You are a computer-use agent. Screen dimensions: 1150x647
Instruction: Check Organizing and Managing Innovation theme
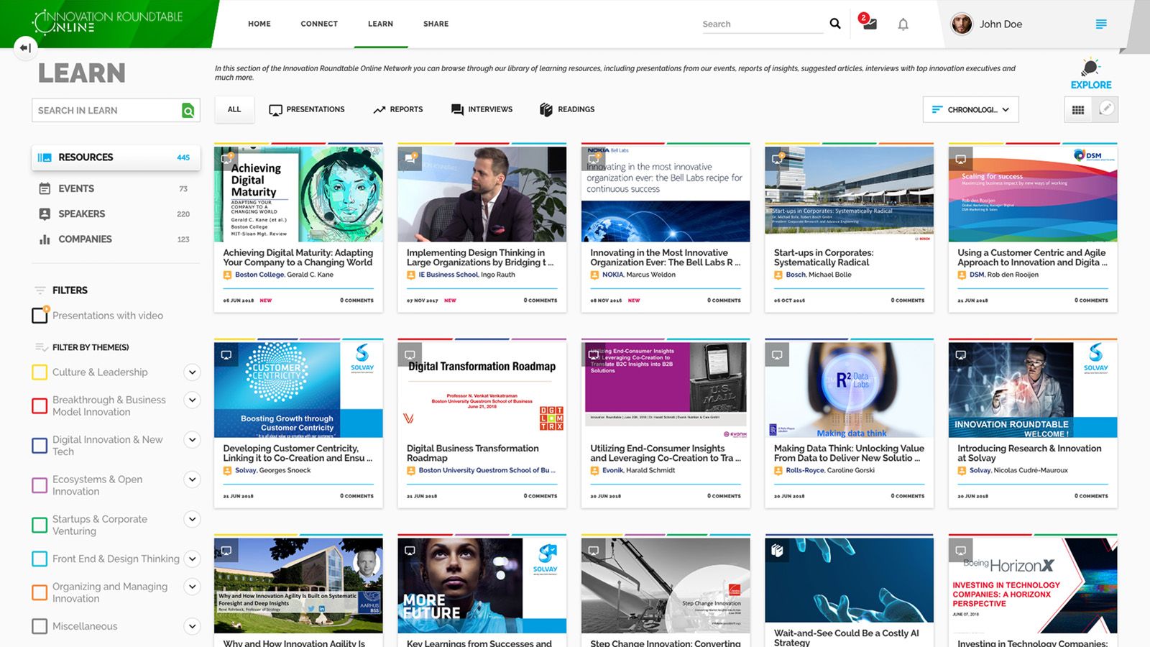(x=40, y=592)
